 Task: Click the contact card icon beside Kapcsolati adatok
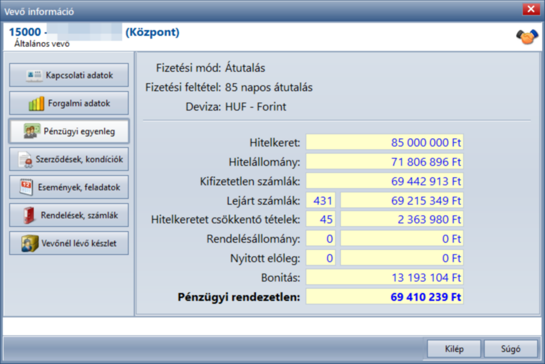34,75
